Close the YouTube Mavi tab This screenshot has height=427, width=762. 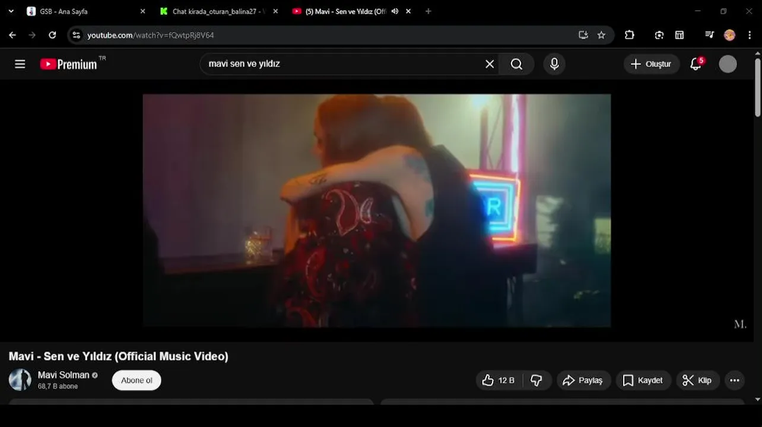[x=408, y=11]
